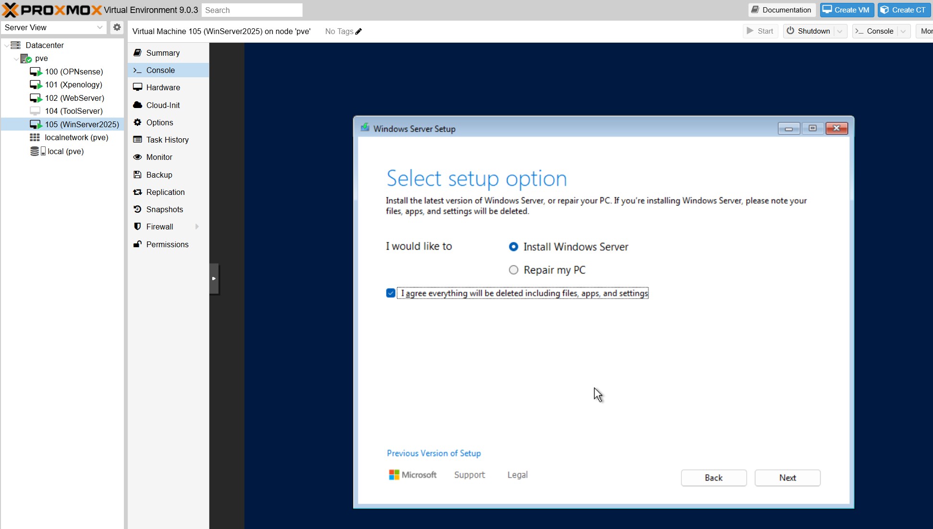Open the Hardware tab
Image resolution: width=933 pixels, height=529 pixels.
point(163,87)
